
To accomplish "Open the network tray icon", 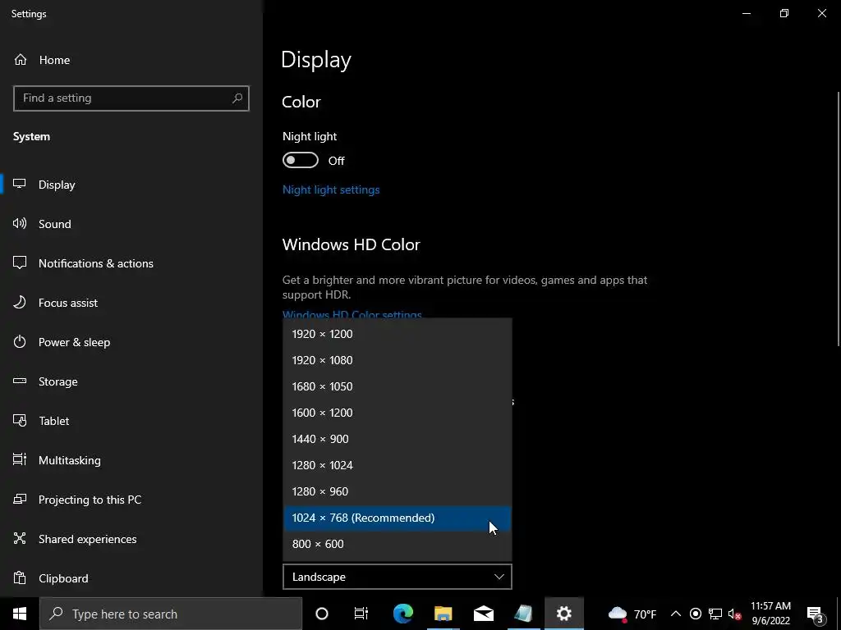I will 715,614.
